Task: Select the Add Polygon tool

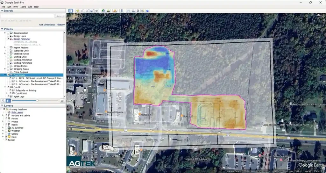Action: click(x=82, y=11)
